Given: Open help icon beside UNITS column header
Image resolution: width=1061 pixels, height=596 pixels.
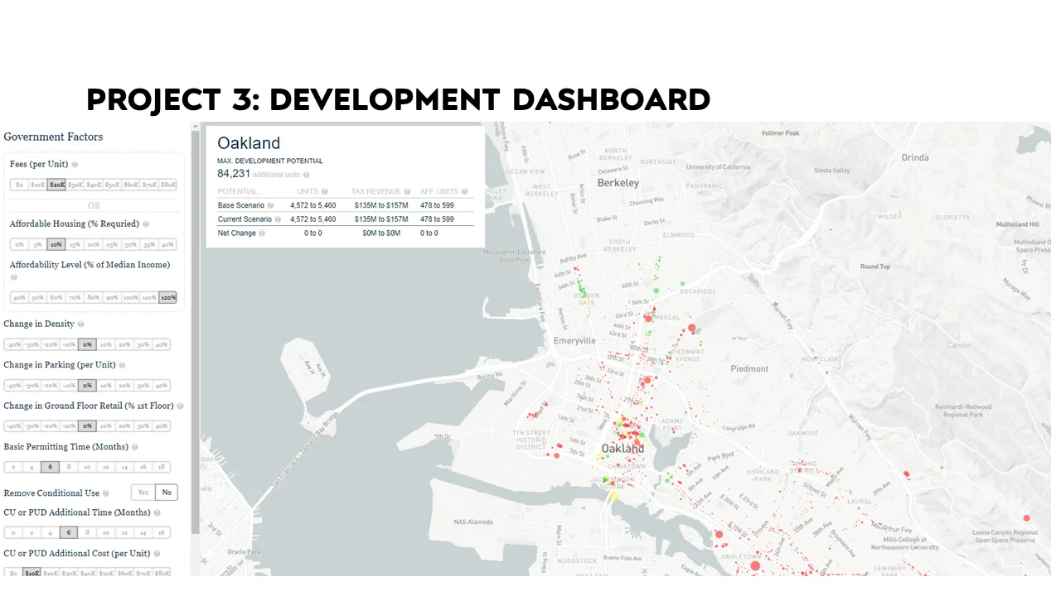Looking at the screenshot, I should click(x=325, y=191).
